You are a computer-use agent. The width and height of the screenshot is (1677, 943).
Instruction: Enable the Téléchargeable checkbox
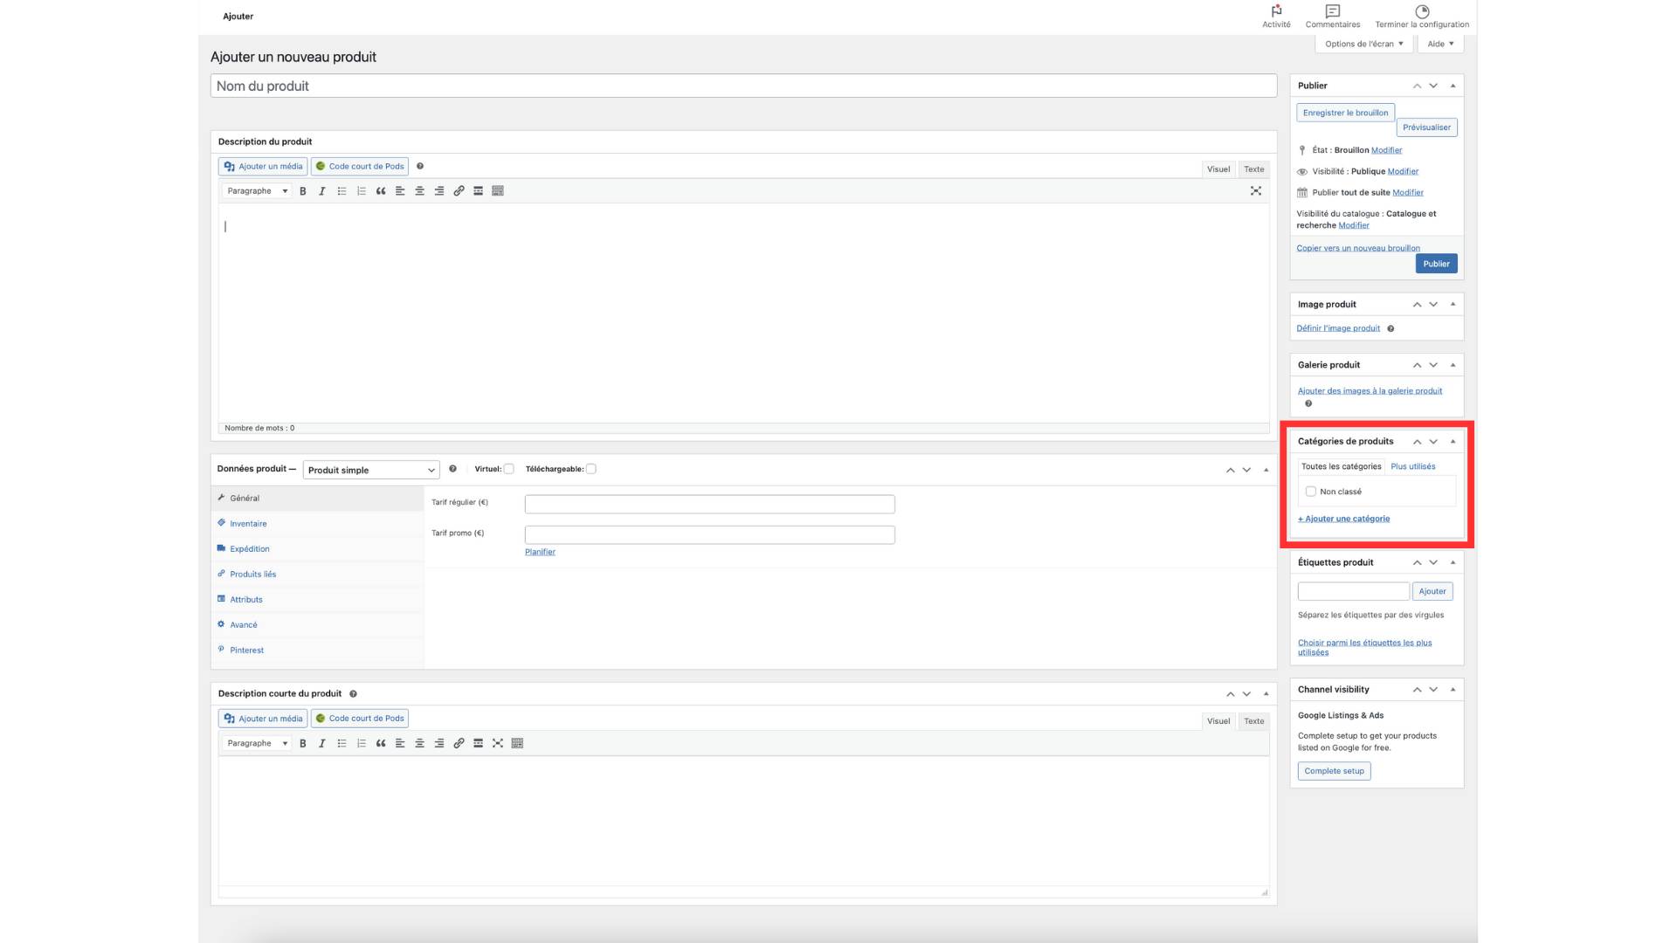[x=591, y=469]
